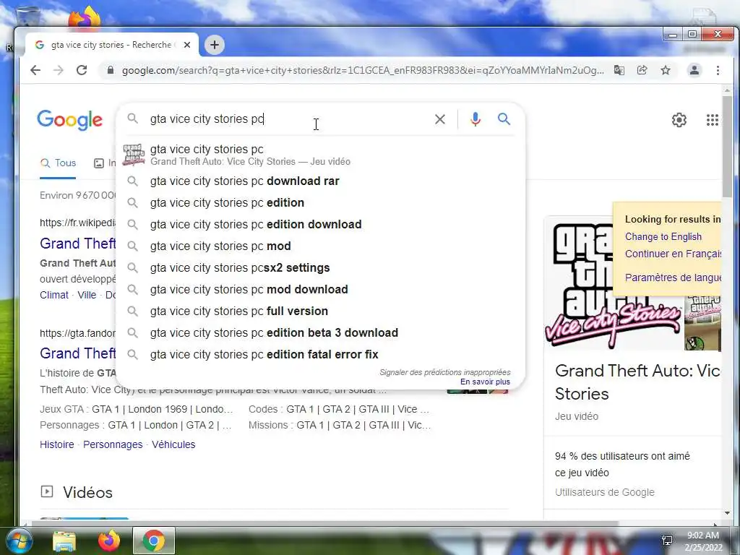Image resolution: width=740 pixels, height=555 pixels.
Task: Open the 'En savoir plus' link
Action: click(485, 382)
